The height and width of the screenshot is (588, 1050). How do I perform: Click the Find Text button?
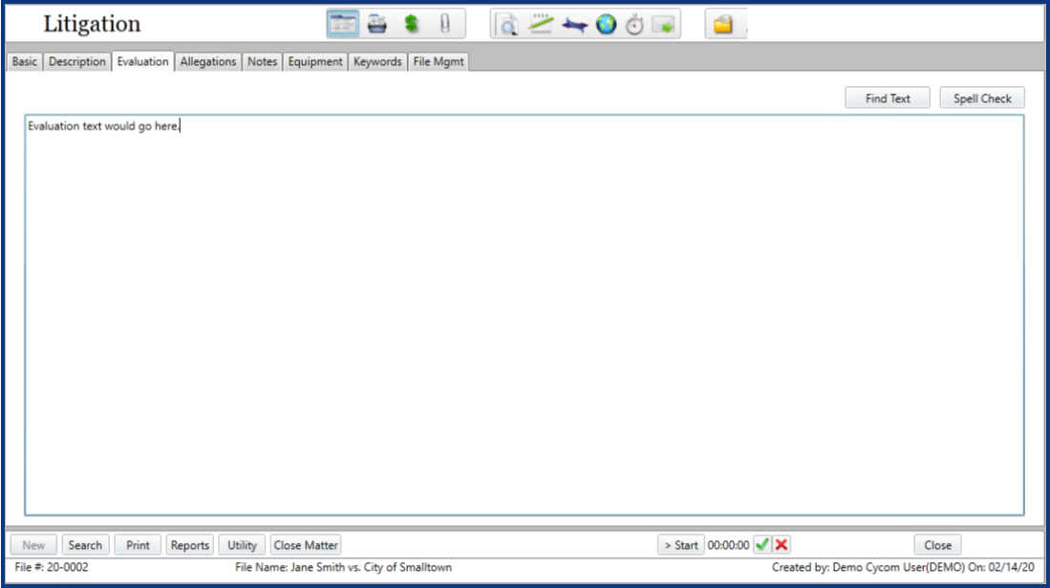click(888, 98)
